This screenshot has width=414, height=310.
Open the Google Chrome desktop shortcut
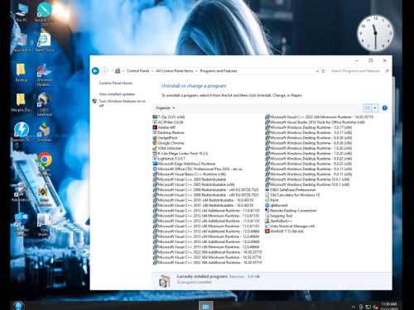click(45, 165)
